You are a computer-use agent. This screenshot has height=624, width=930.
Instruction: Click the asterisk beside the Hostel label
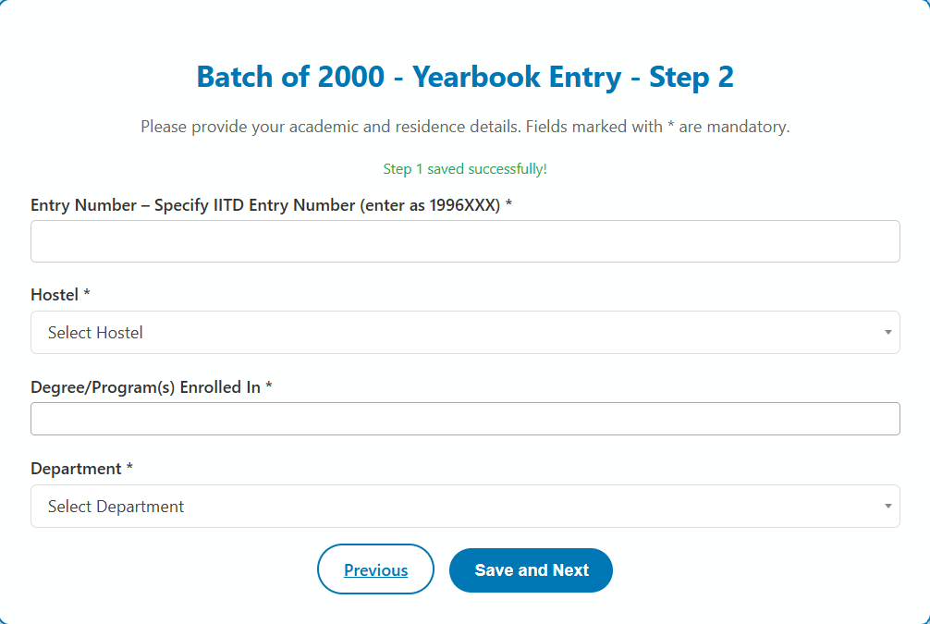pos(87,295)
